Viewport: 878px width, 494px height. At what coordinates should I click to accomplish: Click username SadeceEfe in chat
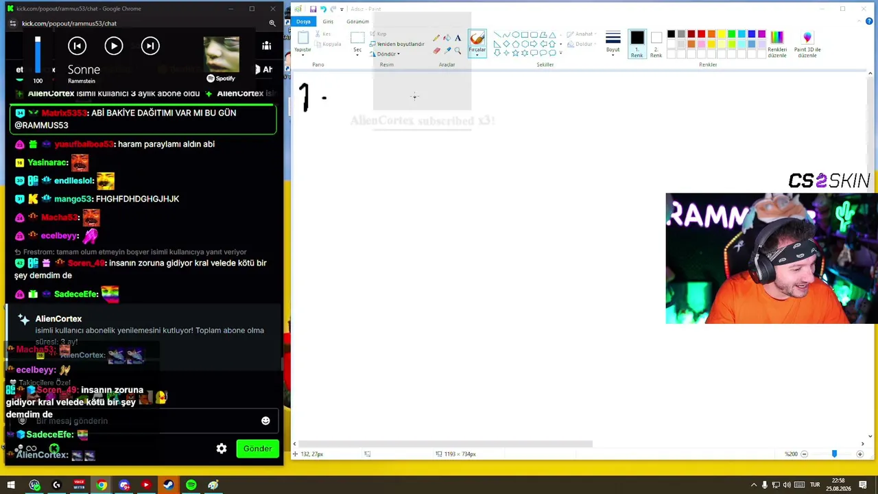(x=76, y=294)
